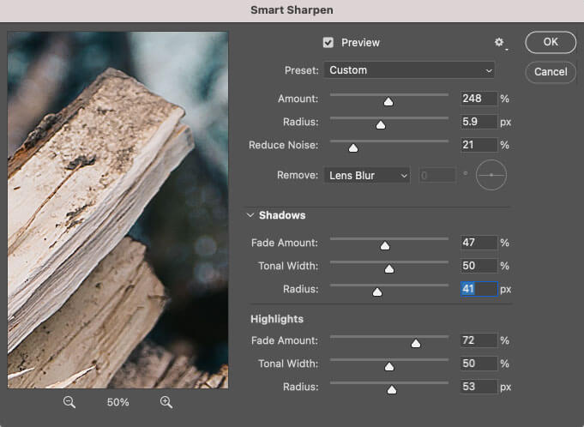
Task: Click the Amount slider handle
Action: click(x=388, y=101)
